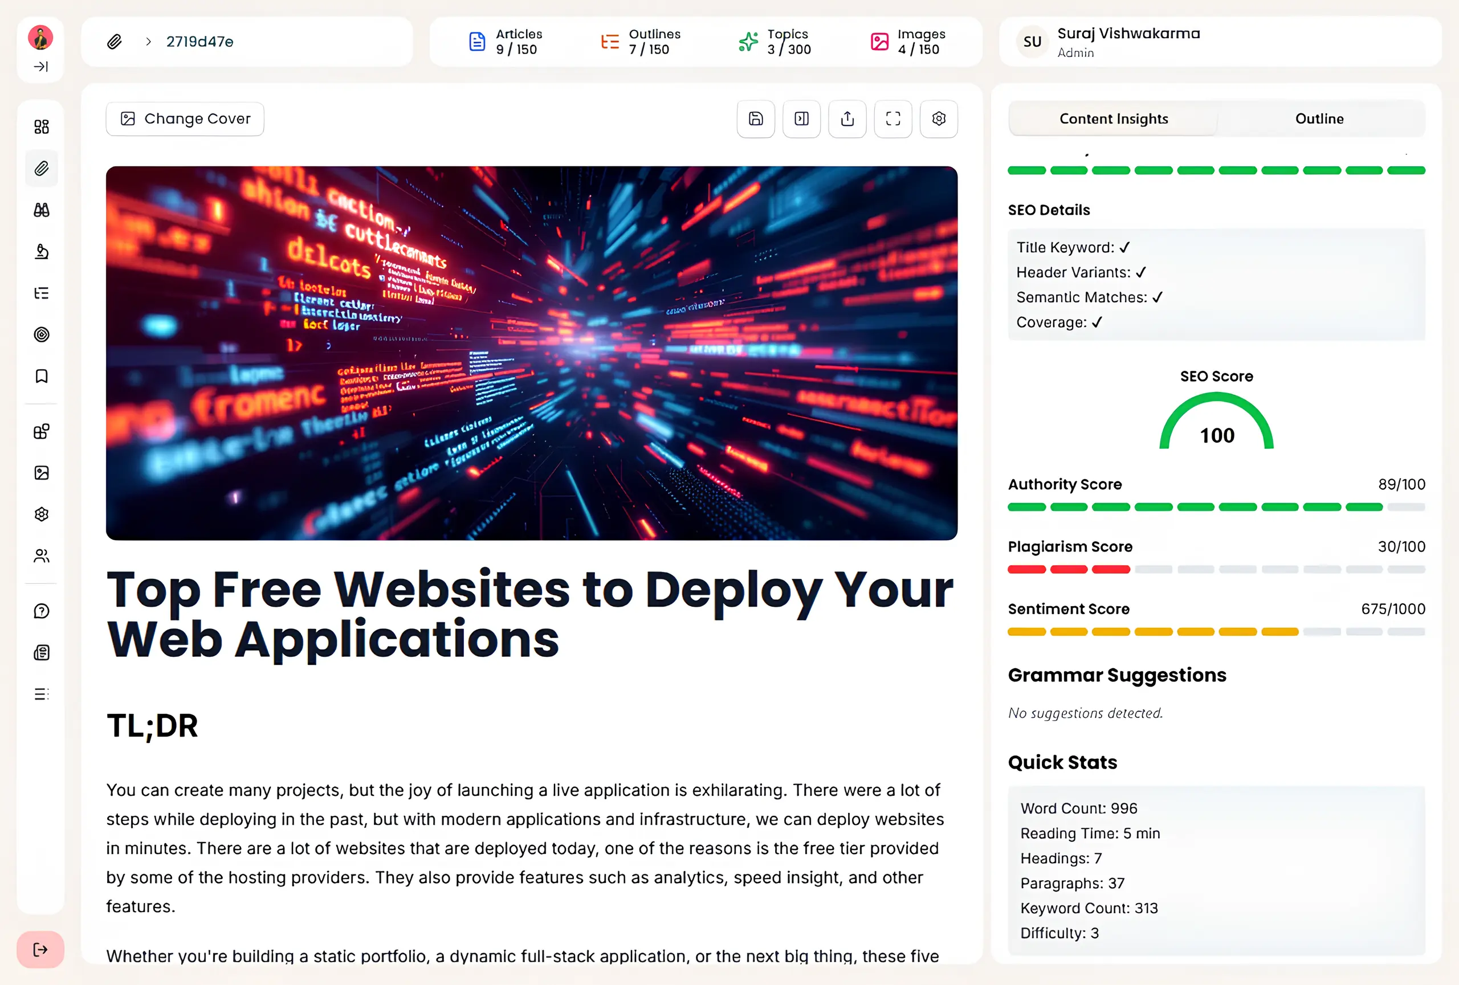The height and width of the screenshot is (985, 1459).
Task: Select the binoculars research tool in sidebar
Action: [41, 210]
